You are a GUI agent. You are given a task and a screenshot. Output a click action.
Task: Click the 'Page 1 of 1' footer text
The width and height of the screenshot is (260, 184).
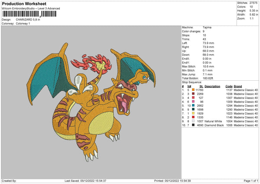251,181
